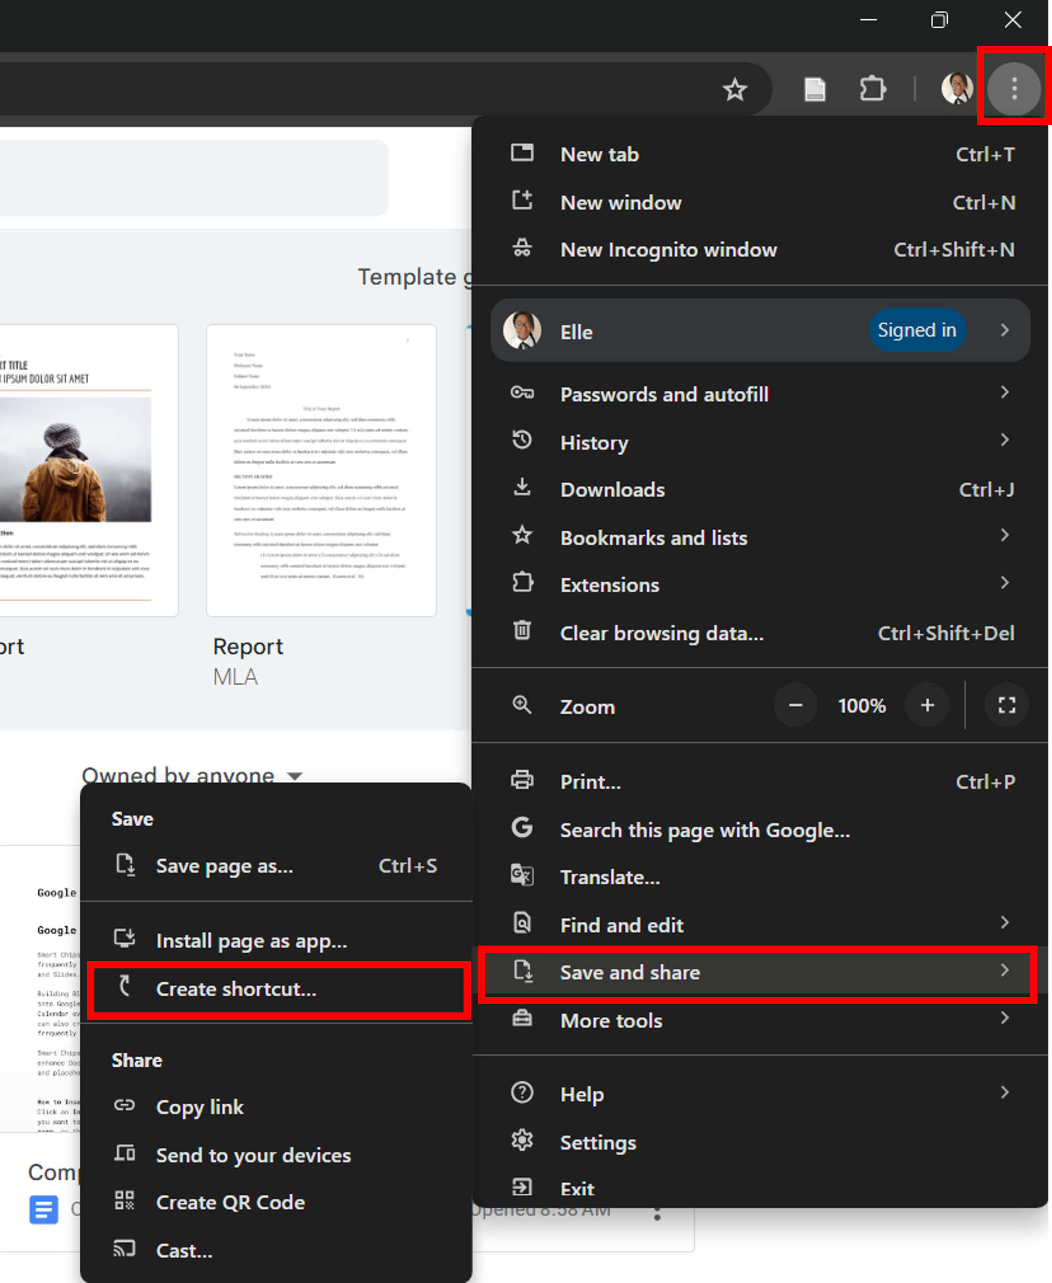The image size is (1052, 1283).
Task: Click the Copy link label
Action: pos(200,1107)
